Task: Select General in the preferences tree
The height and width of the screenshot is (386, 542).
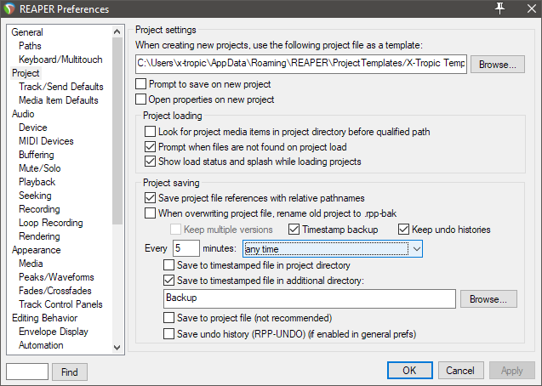Action: [x=27, y=32]
